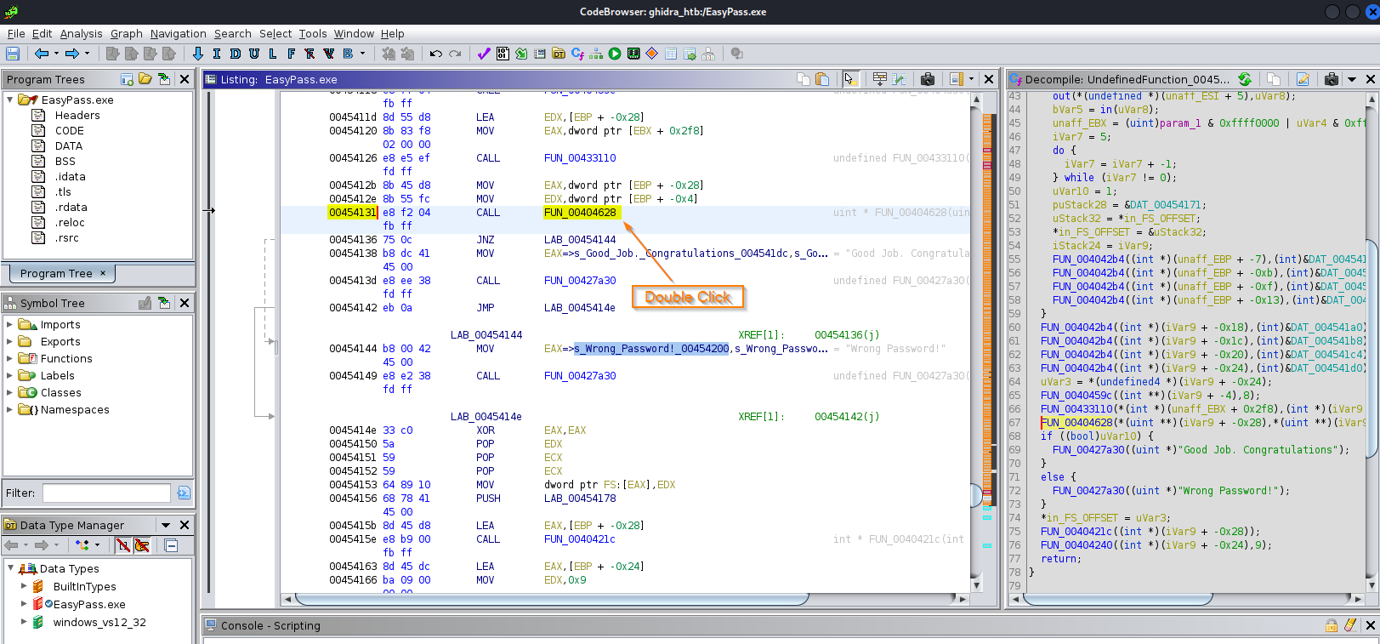Undo the last action
The height and width of the screenshot is (644, 1380).
436,54
